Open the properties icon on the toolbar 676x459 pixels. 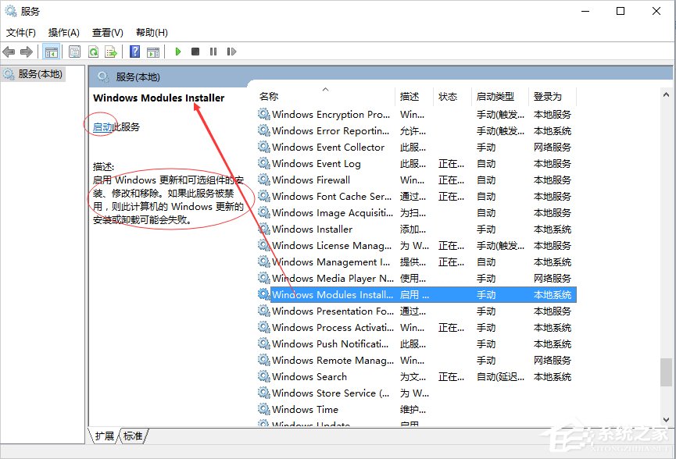click(73, 52)
